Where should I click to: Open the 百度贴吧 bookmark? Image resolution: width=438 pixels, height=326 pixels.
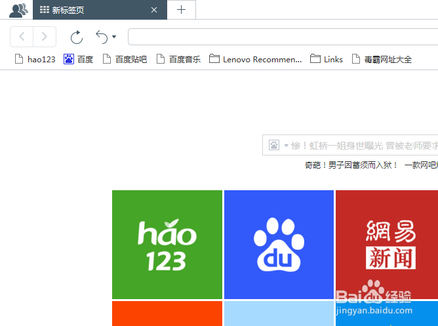pos(125,59)
